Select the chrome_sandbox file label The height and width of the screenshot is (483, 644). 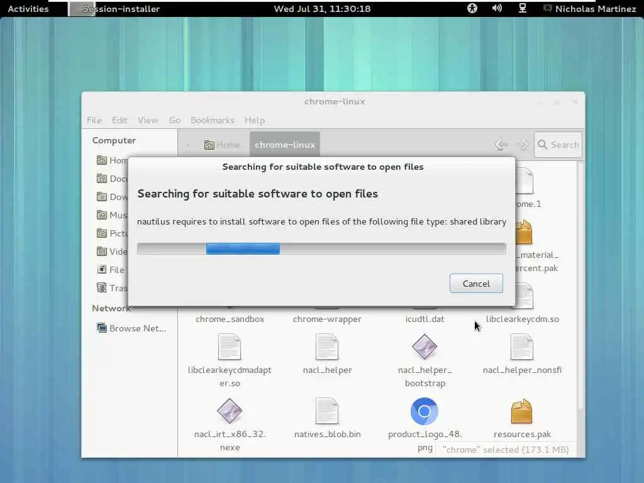click(230, 319)
